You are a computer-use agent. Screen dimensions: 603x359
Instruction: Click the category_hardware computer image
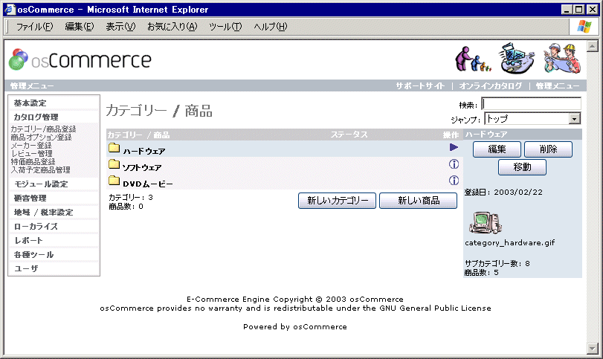486,222
